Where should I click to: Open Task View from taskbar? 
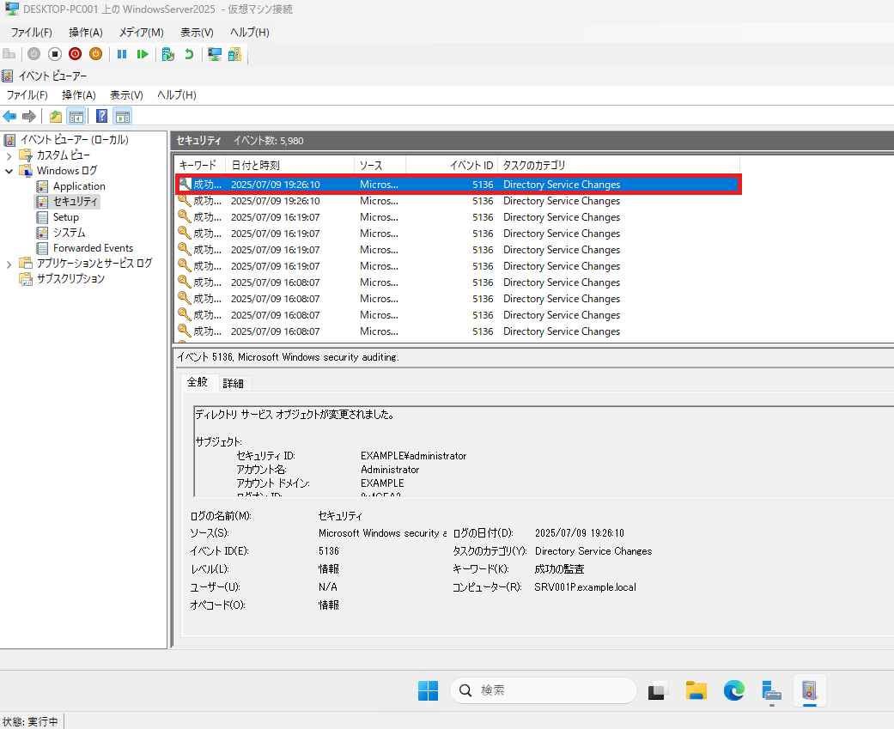tap(657, 691)
